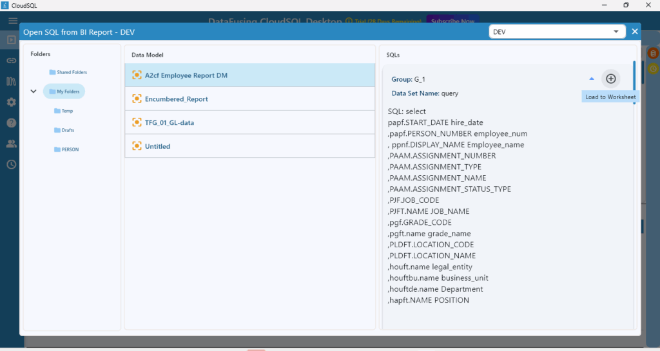
Task: Click the PLDFT.LOCATION_CODE line
Action: pos(431,245)
